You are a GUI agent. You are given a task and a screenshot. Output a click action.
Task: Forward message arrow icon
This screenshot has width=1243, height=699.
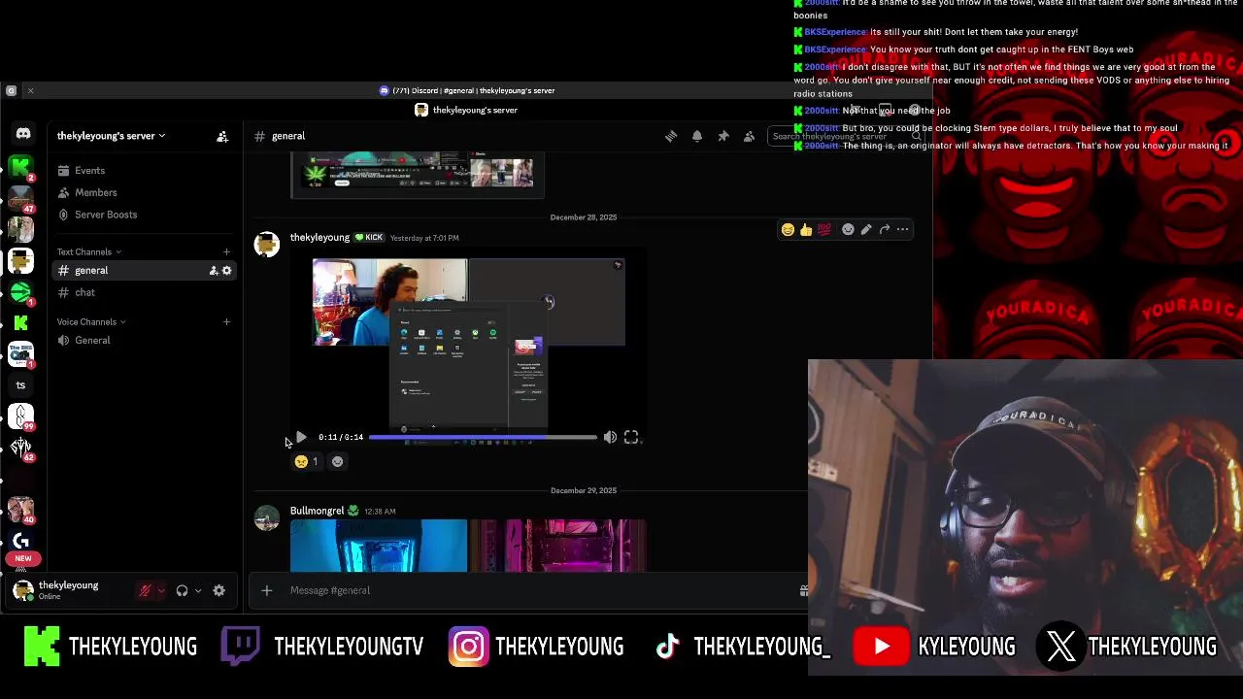[885, 230]
